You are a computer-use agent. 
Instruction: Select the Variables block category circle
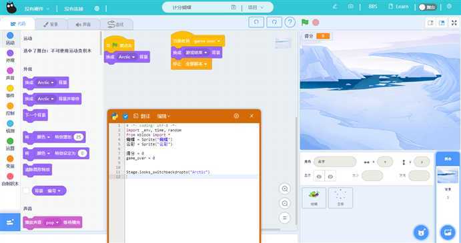pos(10,158)
